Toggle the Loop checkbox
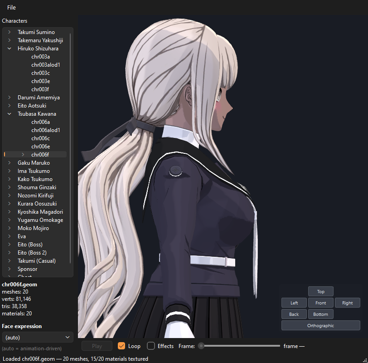This screenshot has height=363, width=368. coord(121,346)
